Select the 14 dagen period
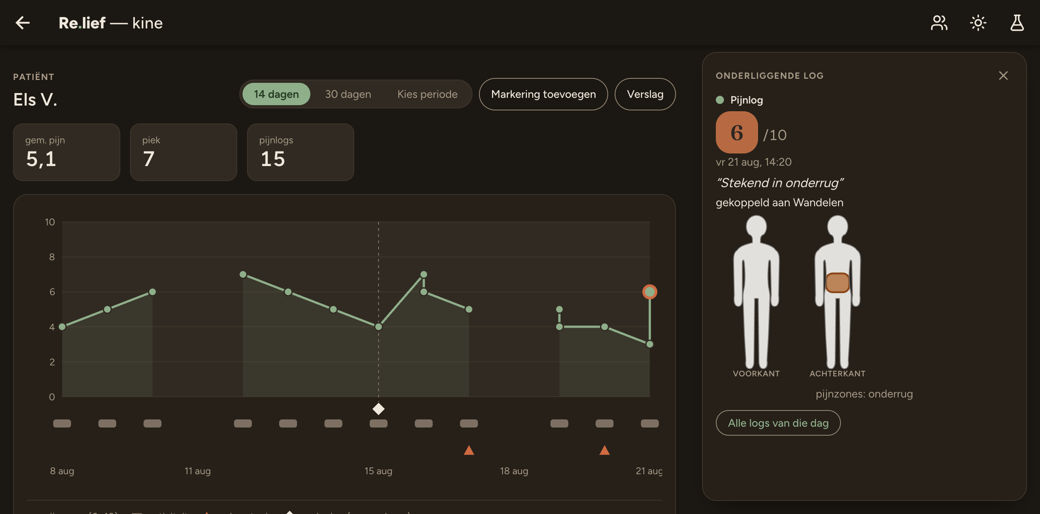The height and width of the screenshot is (514, 1040). coord(276,94)
